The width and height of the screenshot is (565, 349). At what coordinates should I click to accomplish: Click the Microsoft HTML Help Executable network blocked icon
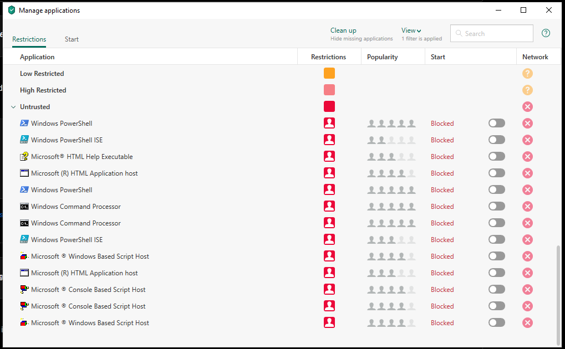coord(527,157)
